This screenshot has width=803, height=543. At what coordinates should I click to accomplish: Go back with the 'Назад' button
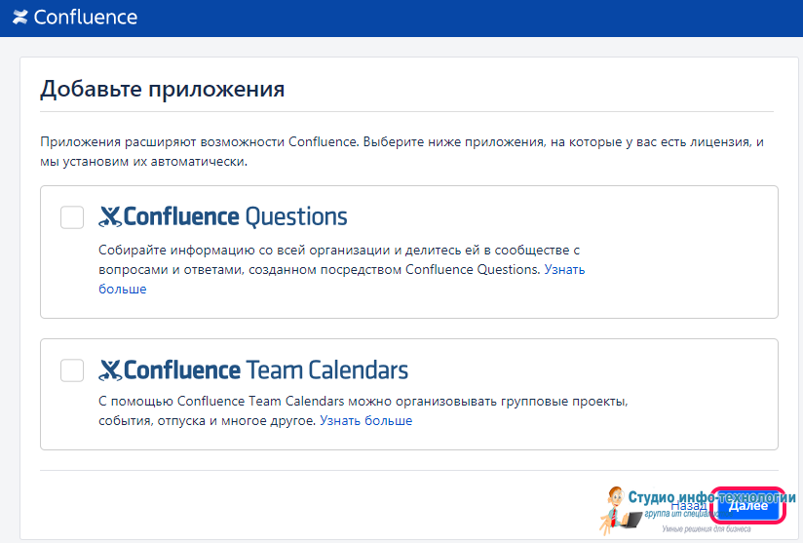click(688, 506)
